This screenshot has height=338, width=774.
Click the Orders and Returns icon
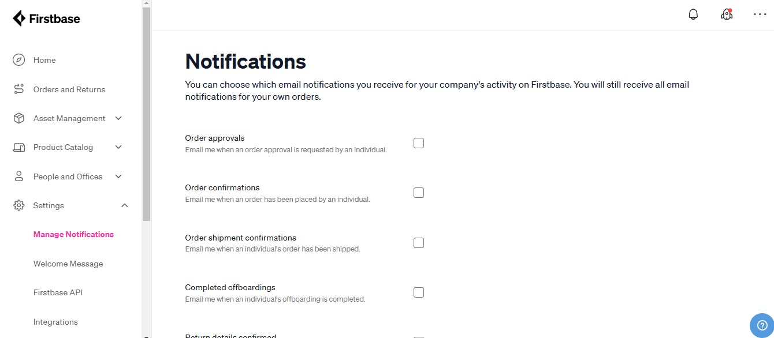click(19, 89)
